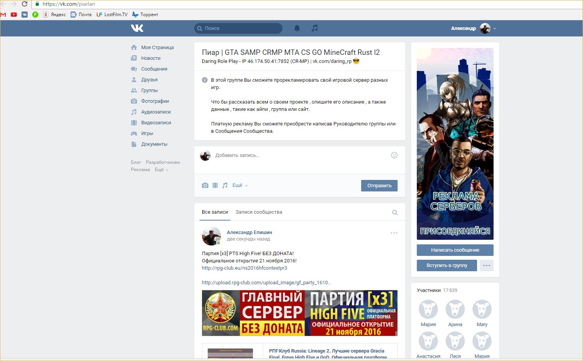Open the YouTube bookmark icon
583x361 pixels.
(x=14, y=15)
